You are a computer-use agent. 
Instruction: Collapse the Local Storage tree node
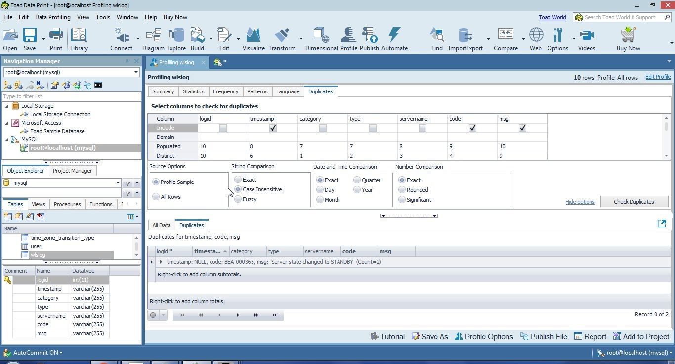[x=7, y=106]
